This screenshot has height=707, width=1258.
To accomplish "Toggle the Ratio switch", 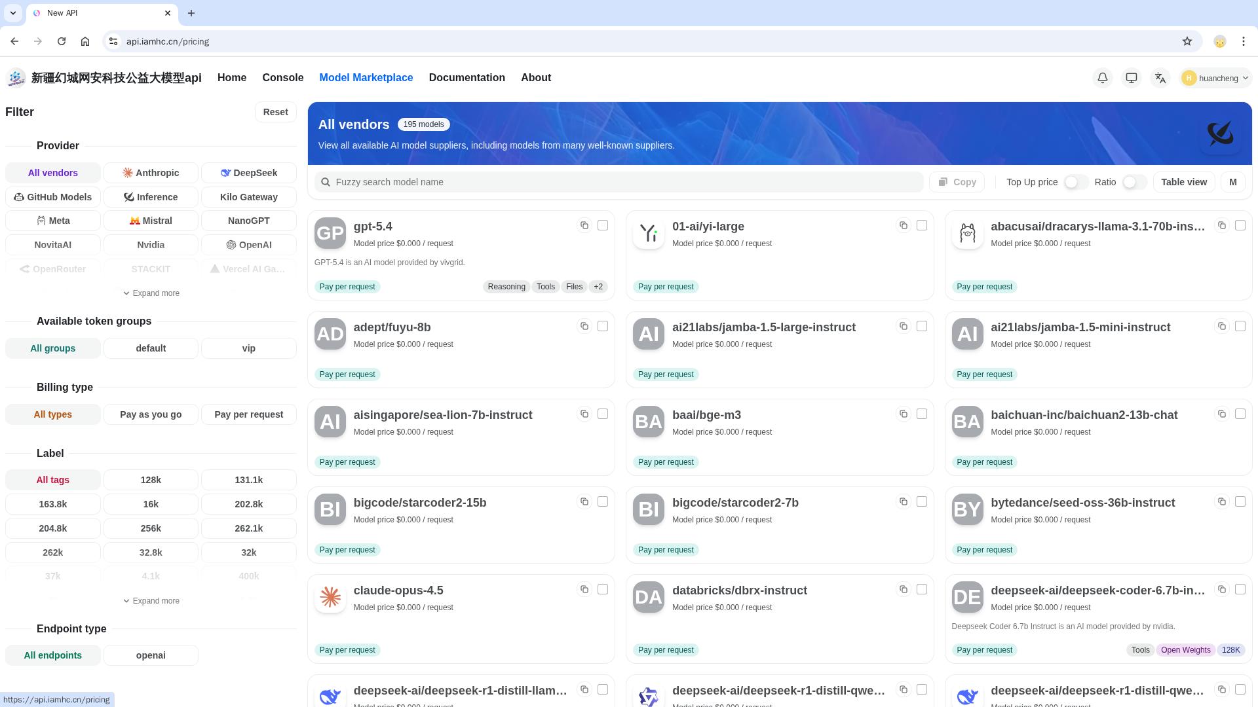I will (x=1134, y=182).
